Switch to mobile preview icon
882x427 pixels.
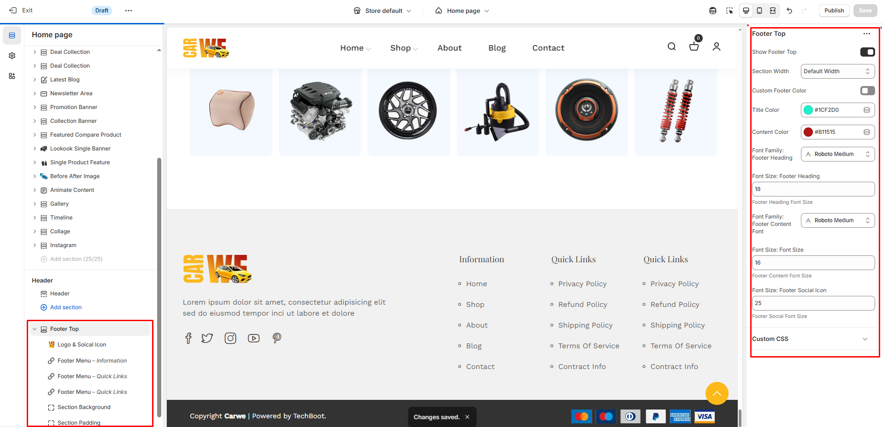(759, 11)
